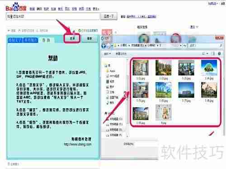This screenshot has width=226, height=169.
Task: Select the 本地磁盘 (F:) drive
Action: pos(114,135)
